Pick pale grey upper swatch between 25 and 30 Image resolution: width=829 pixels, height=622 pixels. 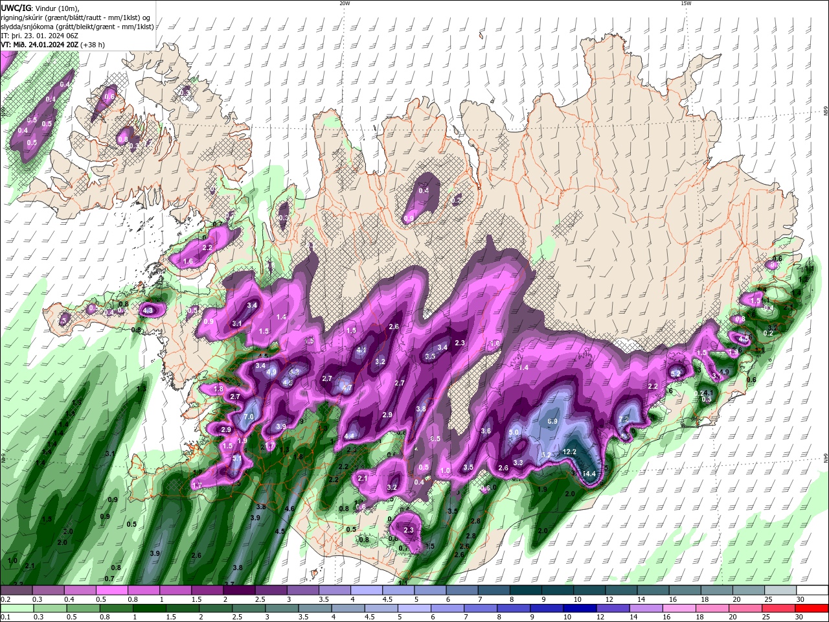click(781, 590)
